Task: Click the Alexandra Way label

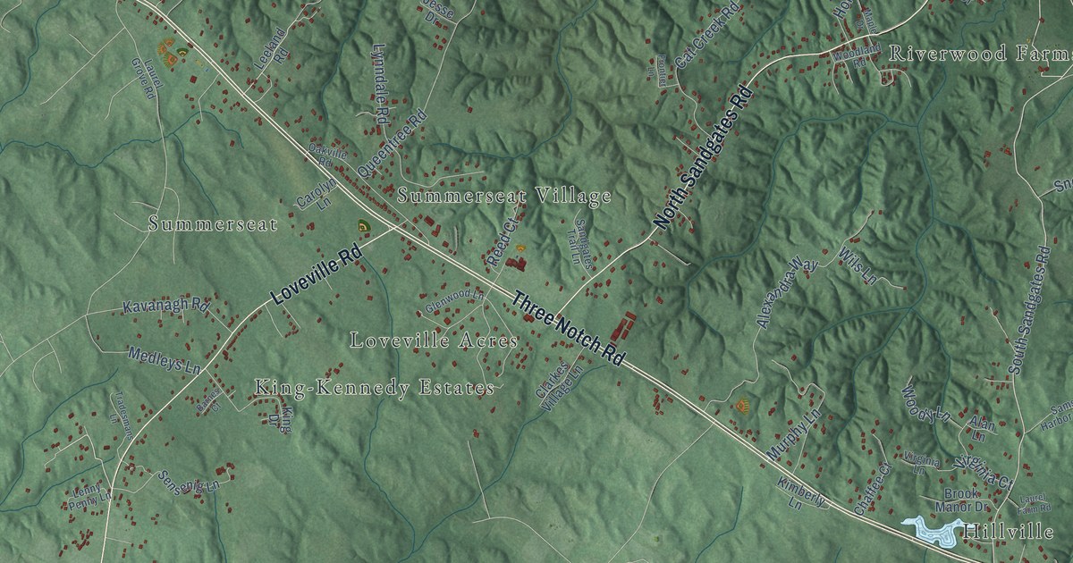Action: click(x=786, y=293)
